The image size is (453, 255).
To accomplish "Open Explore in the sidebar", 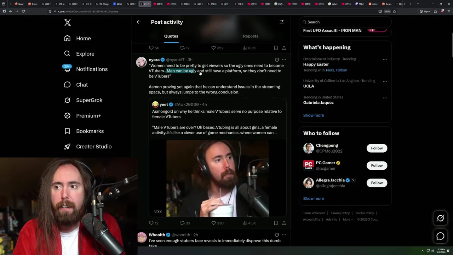I will pos(79,54).
